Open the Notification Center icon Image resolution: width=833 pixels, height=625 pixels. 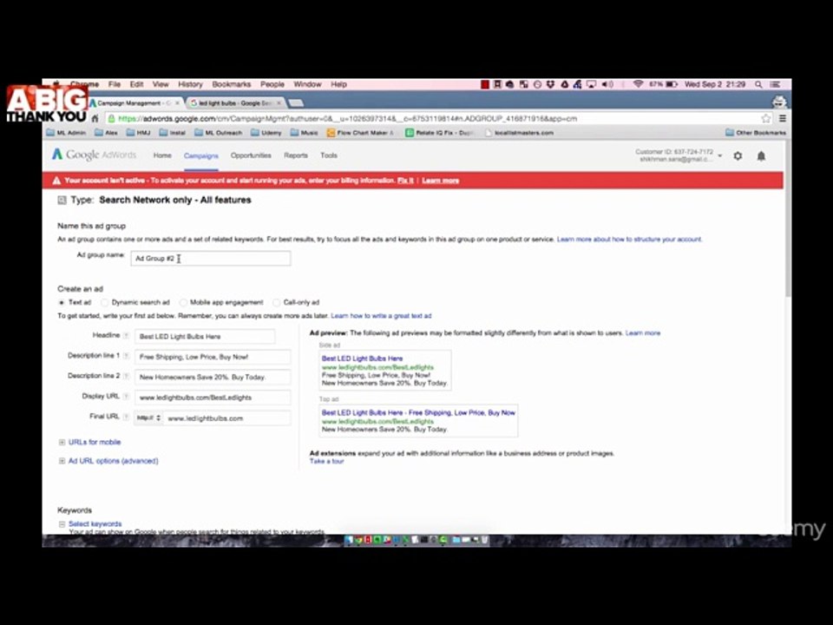click(x=775, y=84)
